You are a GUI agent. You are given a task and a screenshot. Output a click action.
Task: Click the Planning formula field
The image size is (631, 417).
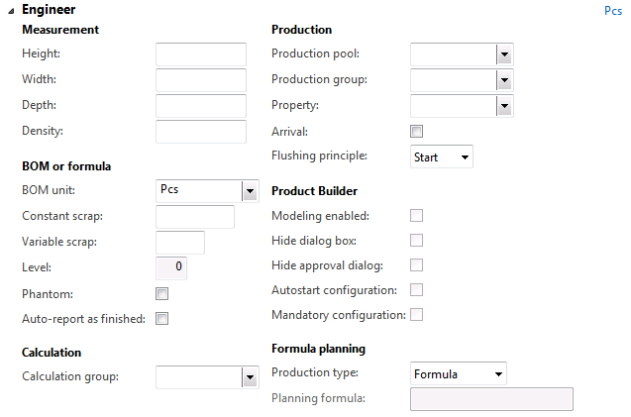click(491, 399)
